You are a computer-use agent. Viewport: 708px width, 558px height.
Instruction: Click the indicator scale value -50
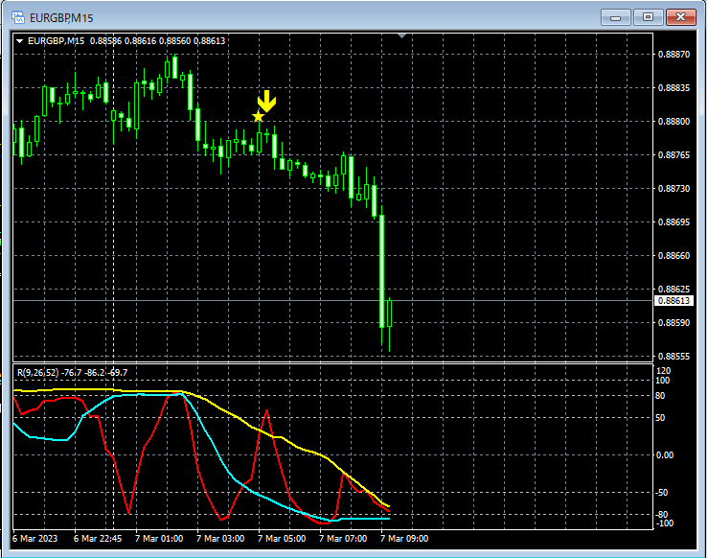(x=662, y=493)
